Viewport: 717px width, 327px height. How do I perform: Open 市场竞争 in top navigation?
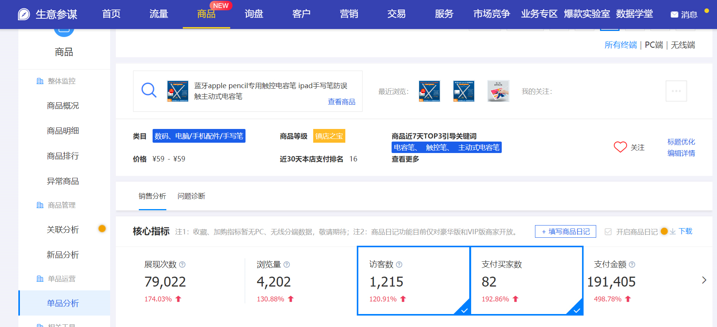click(491, 14)
